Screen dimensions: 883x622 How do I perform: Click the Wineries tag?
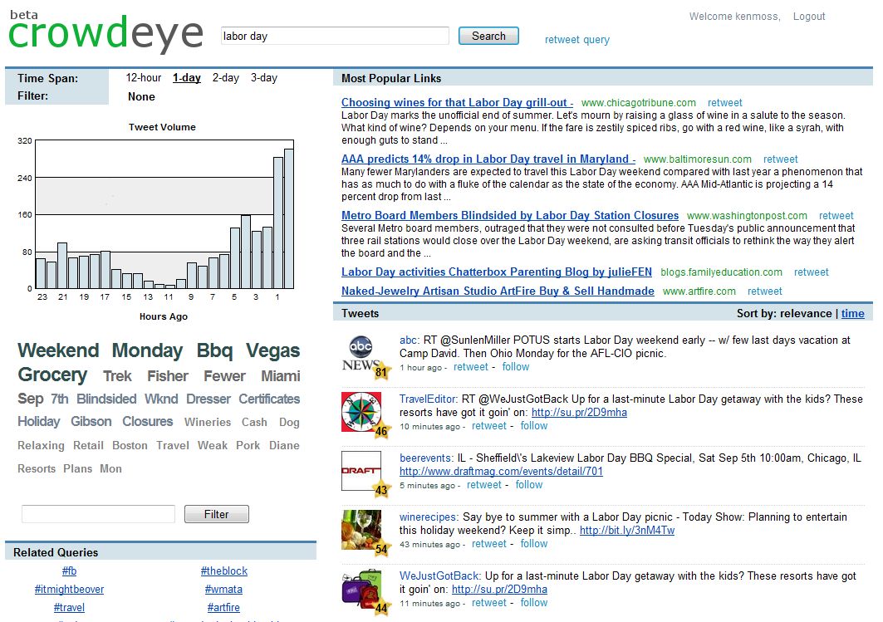208,422
